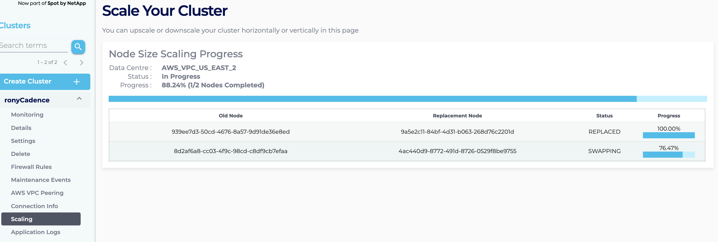
Task: Select the Scaling menu item
Action: (41, 219)
